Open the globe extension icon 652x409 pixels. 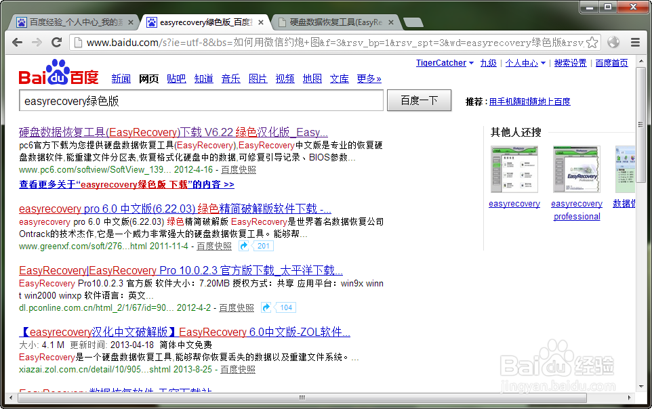click(613, 42)
